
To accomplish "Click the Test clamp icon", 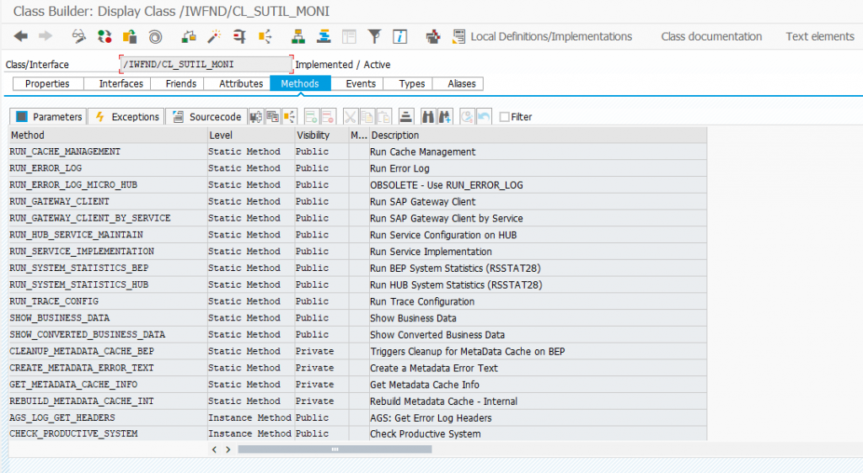I will click(x=239, y=36).
